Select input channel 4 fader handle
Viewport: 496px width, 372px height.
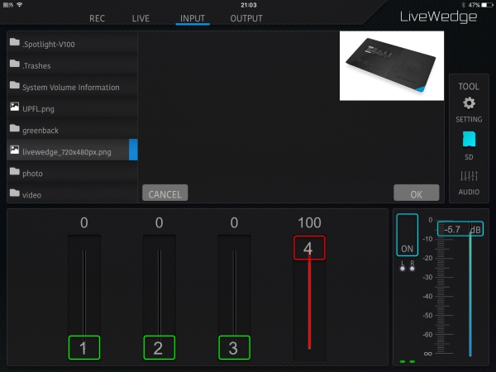[309, 248]
